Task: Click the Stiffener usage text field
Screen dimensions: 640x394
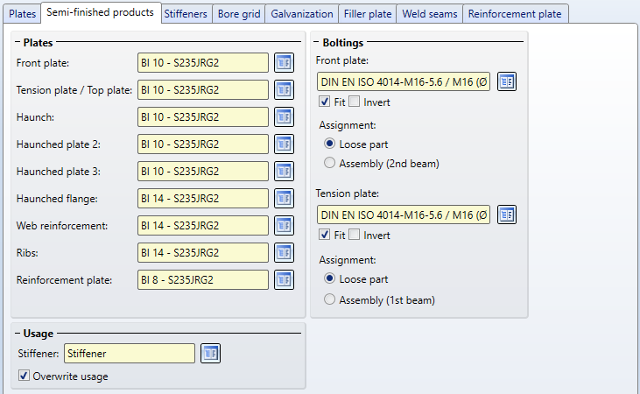Action: [x=130, y=353]
